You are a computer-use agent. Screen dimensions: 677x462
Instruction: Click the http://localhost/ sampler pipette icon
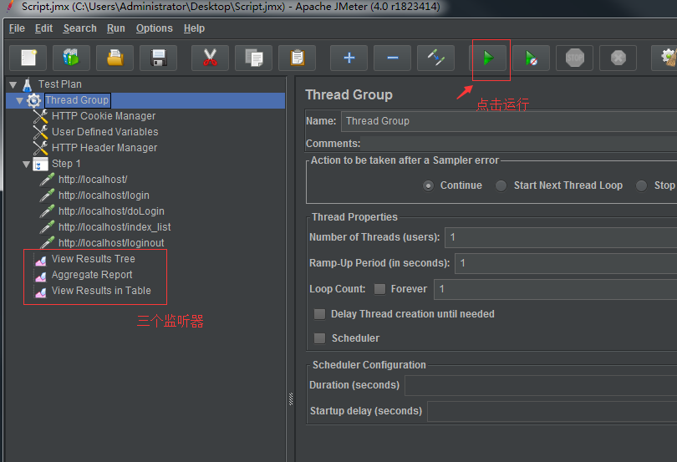coord(47,180)
